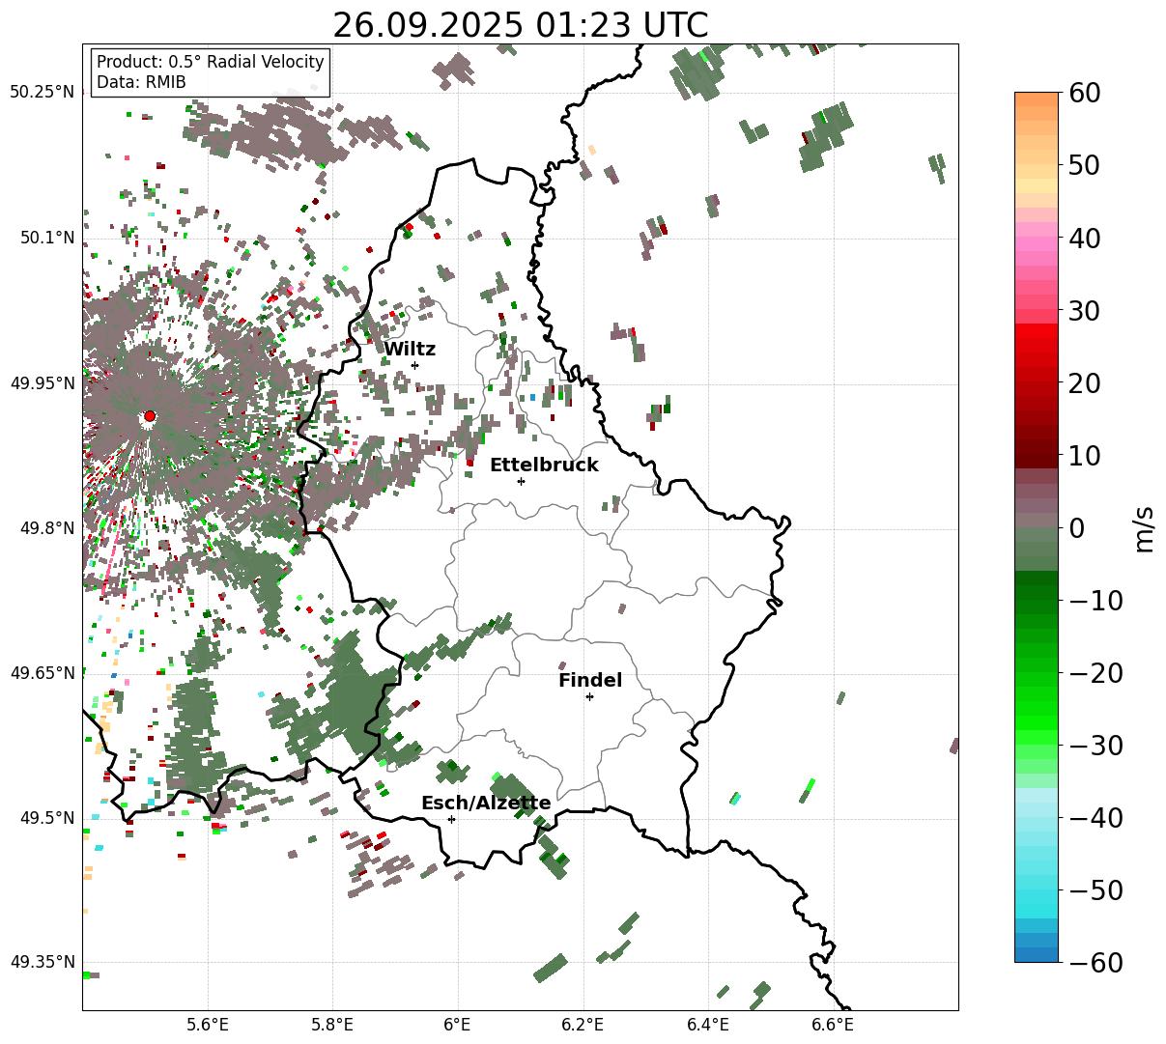Image resolution: width=1166 pixels, height=1044 pixels.
Task: Click the colorbar label 50
Action: (1083, 166)
